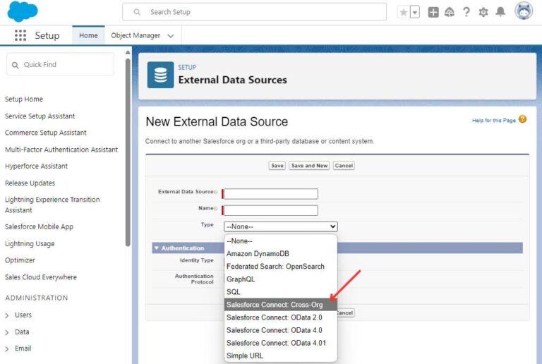
Task: Select --None-- in the Type list
Action: click(x=281, y=241)
